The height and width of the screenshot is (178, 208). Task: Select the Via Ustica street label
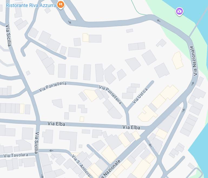[x=140, y=96]
